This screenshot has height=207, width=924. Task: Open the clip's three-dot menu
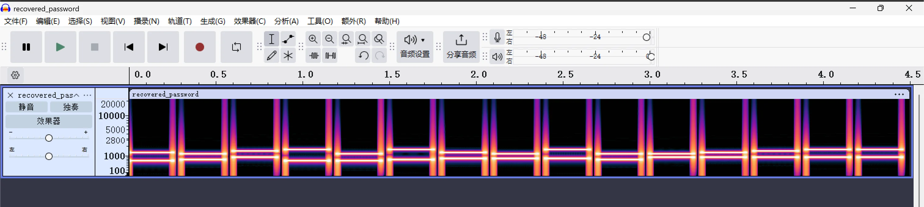pyautogui.click(x=899, y=95)
